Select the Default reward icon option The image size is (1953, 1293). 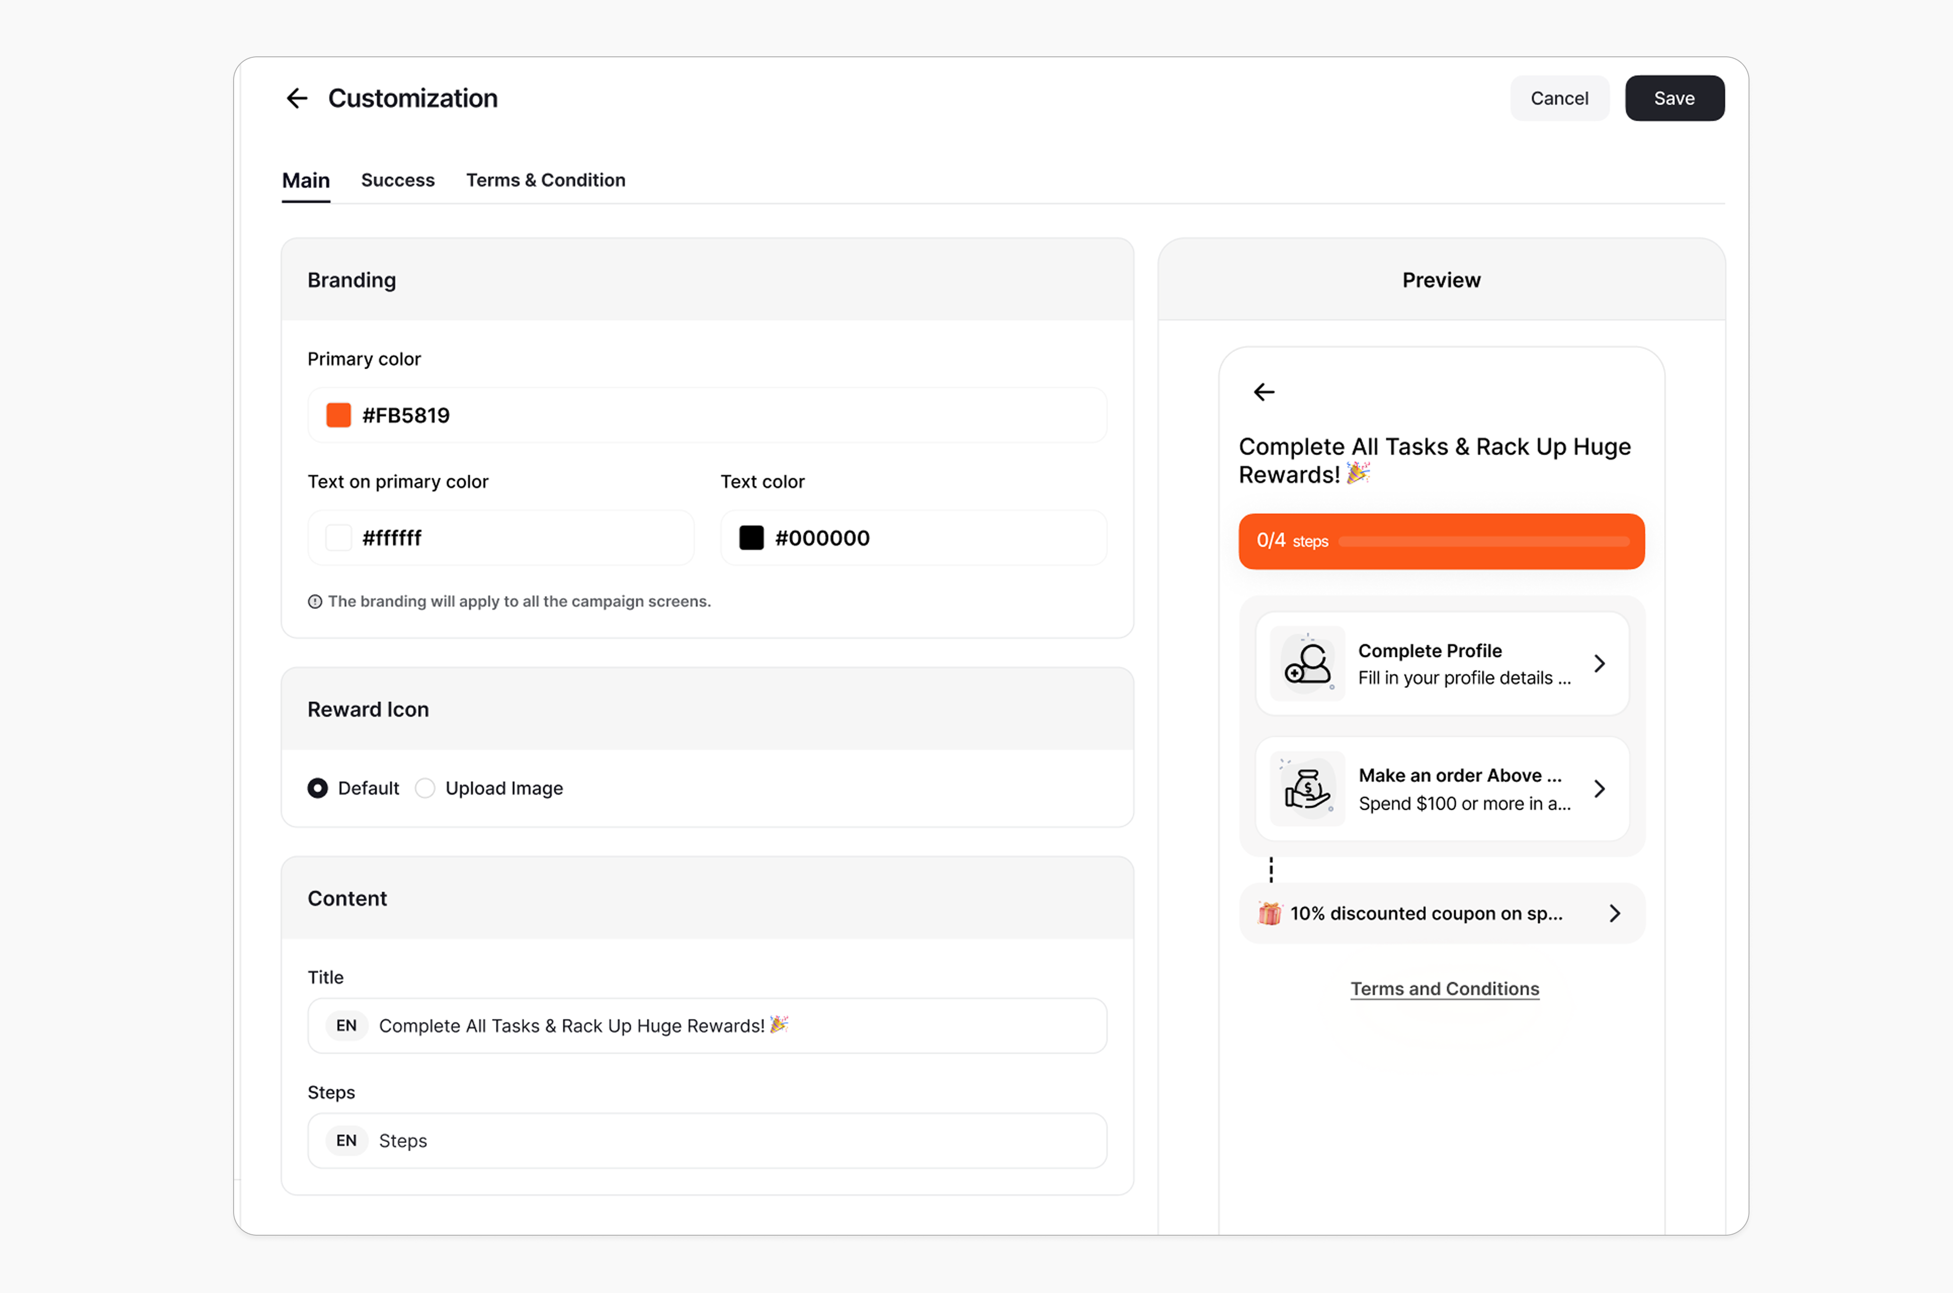pos(318,788)
